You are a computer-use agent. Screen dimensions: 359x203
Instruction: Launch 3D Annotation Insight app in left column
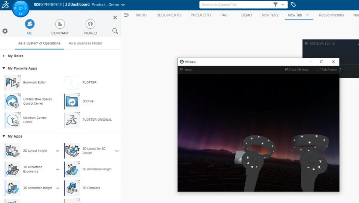[13, 188]
